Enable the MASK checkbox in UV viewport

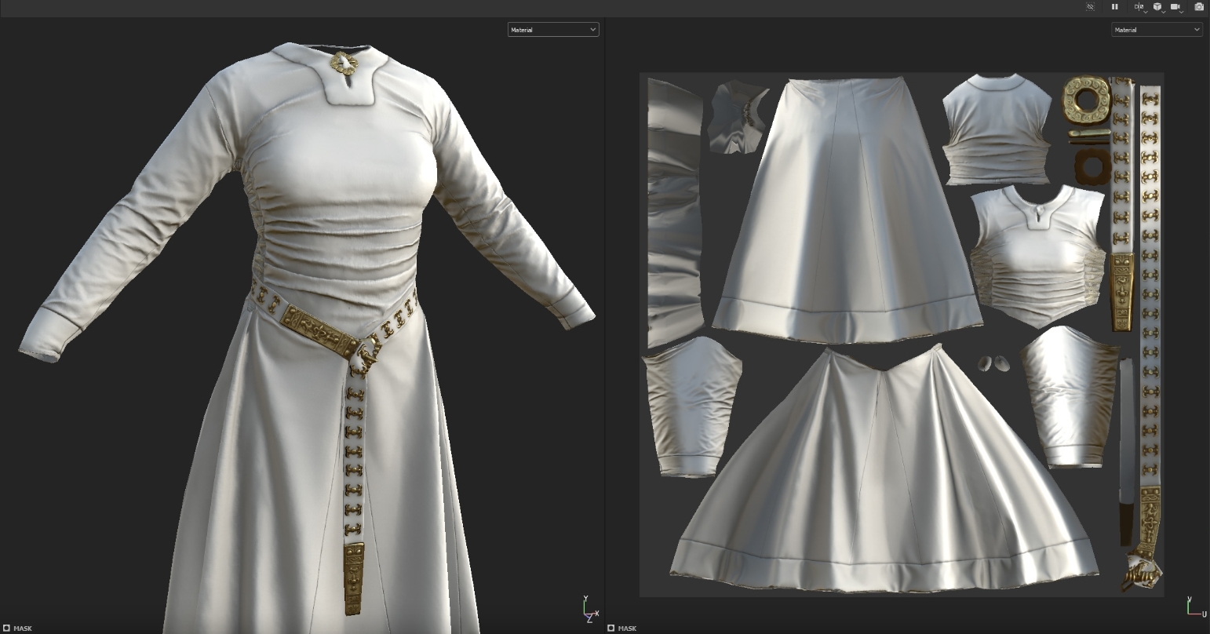(x=611, y=628)
